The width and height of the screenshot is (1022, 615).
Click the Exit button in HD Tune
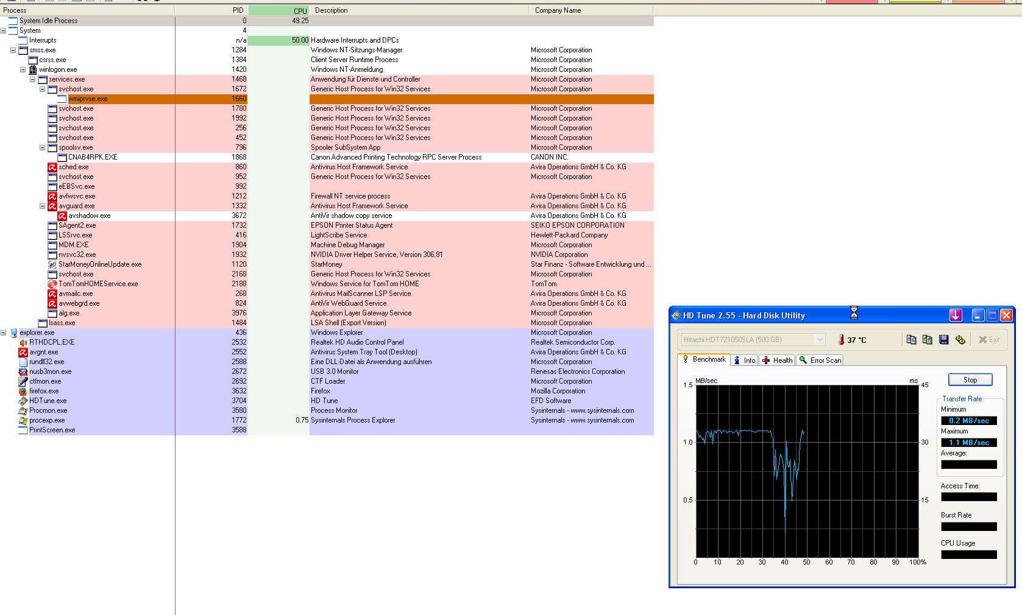point(989,340)
